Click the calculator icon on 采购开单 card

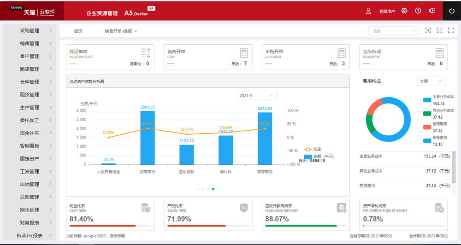[x=341, y=53]
